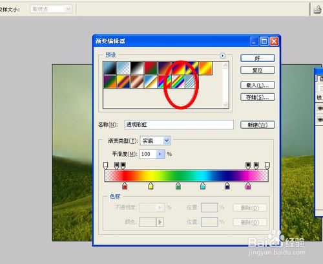The width and height of the screenshot is (323, 264).
Task: Open the presets panel flyout menu arrow
Action: pos(222,56)
